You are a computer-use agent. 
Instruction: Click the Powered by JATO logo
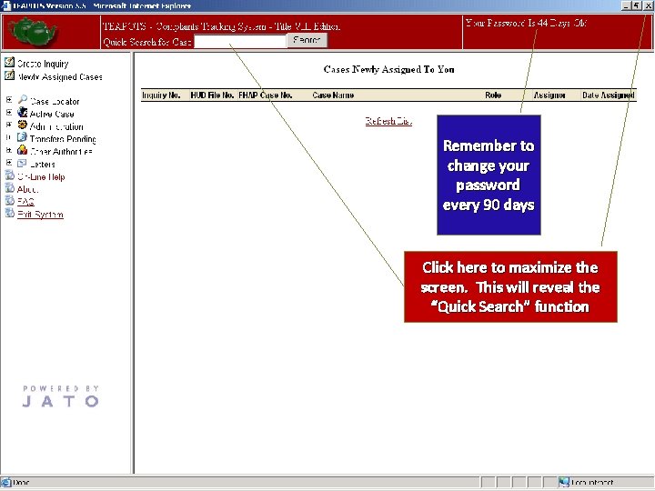tap(61, 396)
